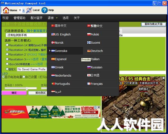Image resolution: width=168 pixels, height=134 pixels.
Task: Select Playstation 2 视点控制 mode radio
Action: pyautogui.click(x=7, y=50)
